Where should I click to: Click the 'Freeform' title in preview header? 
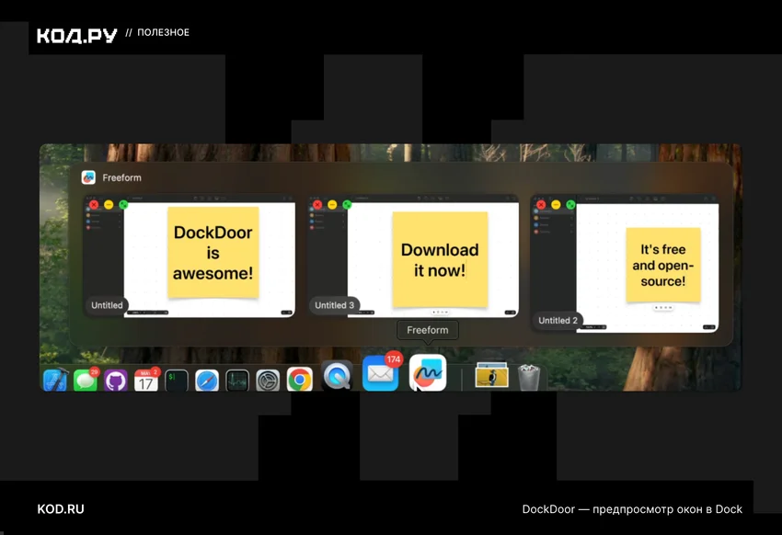pos(121,177)
